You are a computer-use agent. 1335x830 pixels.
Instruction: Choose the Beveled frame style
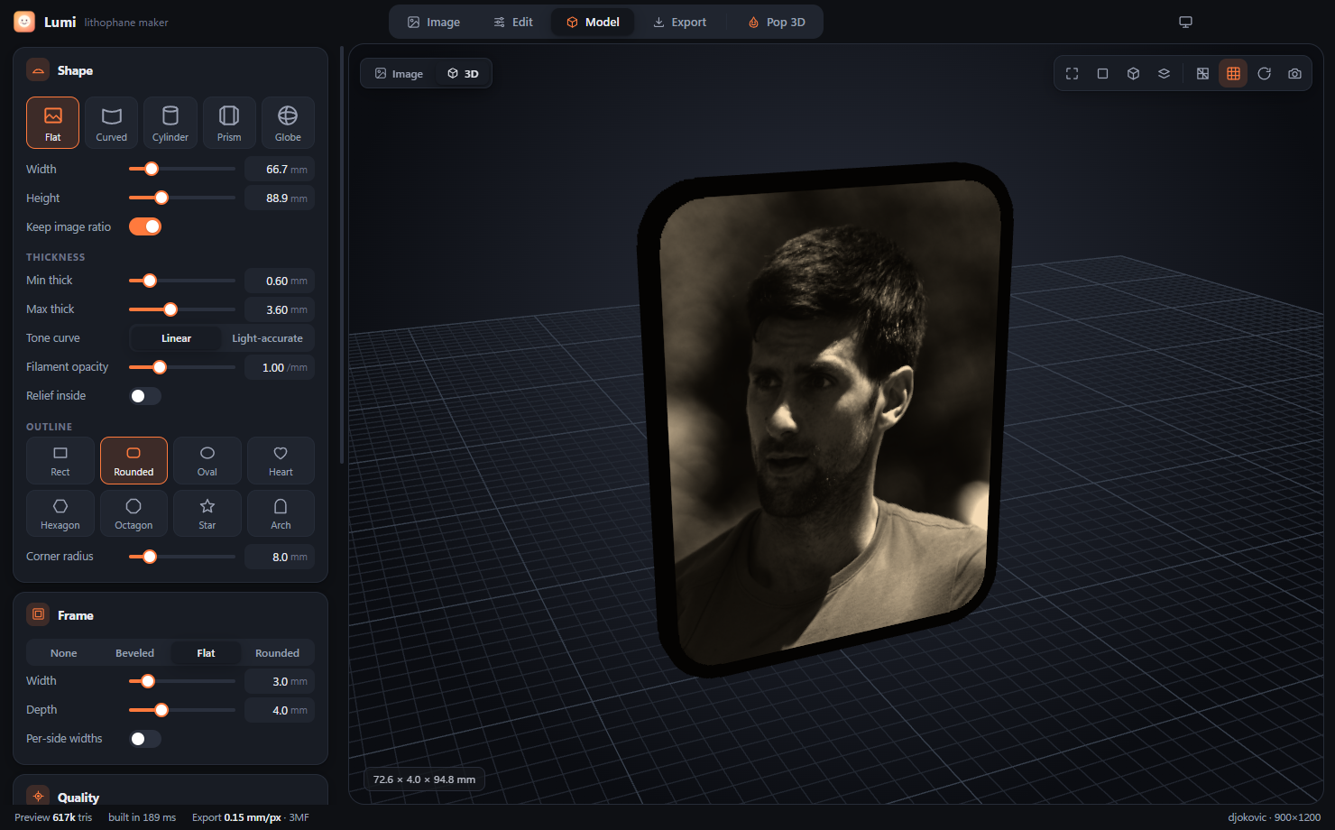click(134, 653)
